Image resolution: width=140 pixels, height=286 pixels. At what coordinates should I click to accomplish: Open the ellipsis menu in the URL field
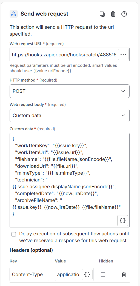pyautogui.click(x=123, y=54)
